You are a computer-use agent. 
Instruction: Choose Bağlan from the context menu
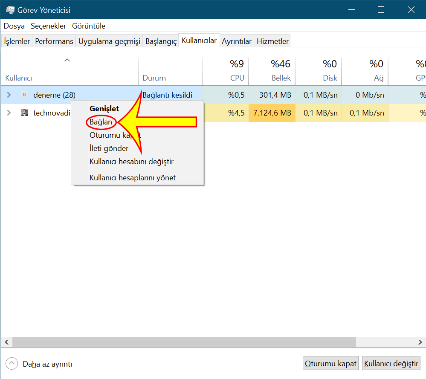101,122
